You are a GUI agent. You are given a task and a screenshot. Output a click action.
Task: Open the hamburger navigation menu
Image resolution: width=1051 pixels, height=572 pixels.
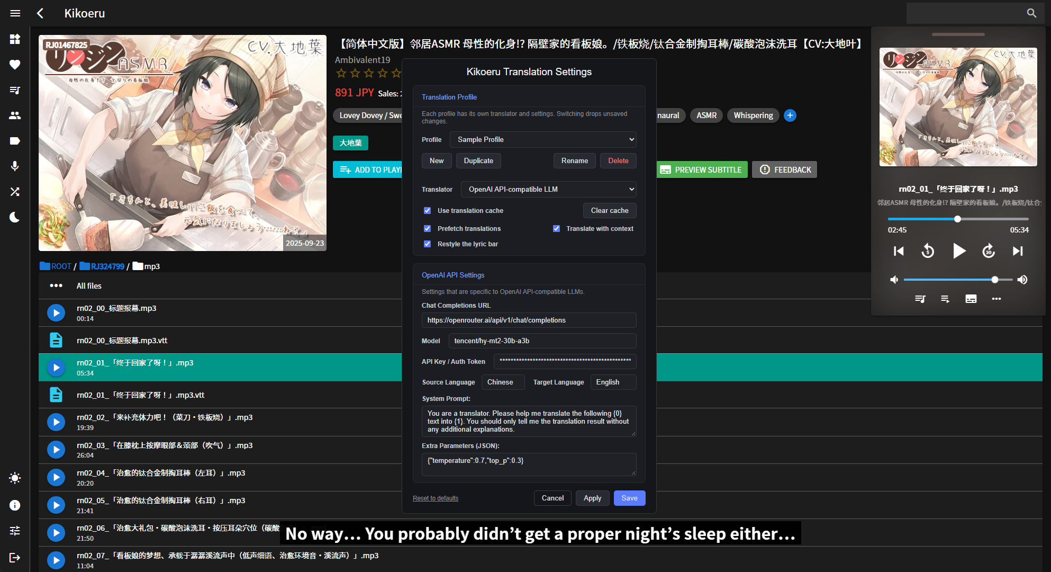coord(15,13)
